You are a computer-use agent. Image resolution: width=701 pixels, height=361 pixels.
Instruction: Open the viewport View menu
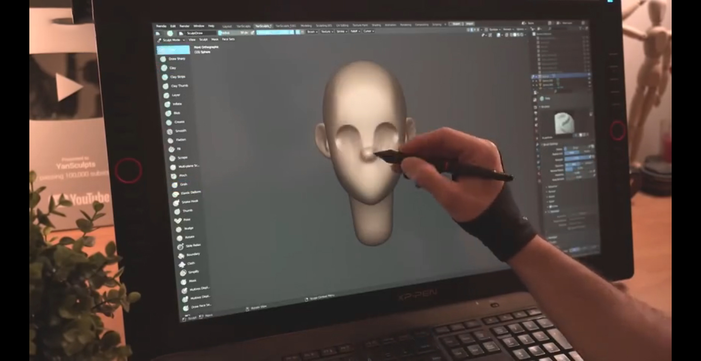click(192, 39)
